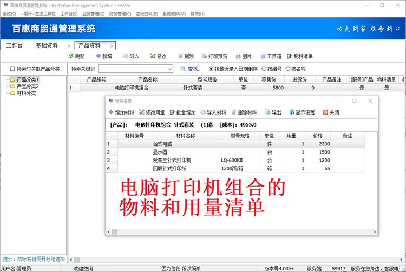The height and width of the screenshot is (272, 406).
Task: Select the 按名称 sort radio button
Action: coord(287,69)
